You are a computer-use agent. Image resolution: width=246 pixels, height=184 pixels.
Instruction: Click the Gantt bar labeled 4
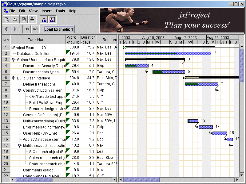coord(137,66)
